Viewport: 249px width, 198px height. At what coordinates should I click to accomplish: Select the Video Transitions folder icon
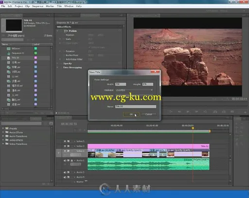[x=7, y=144]
